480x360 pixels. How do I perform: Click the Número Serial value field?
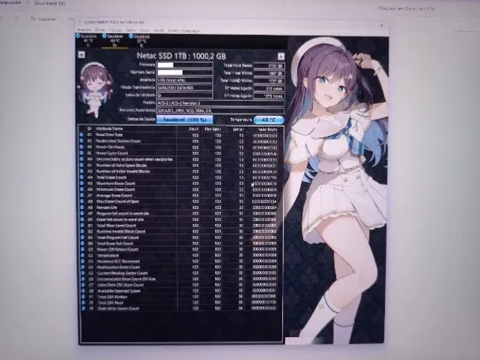[x=185, y=72]
